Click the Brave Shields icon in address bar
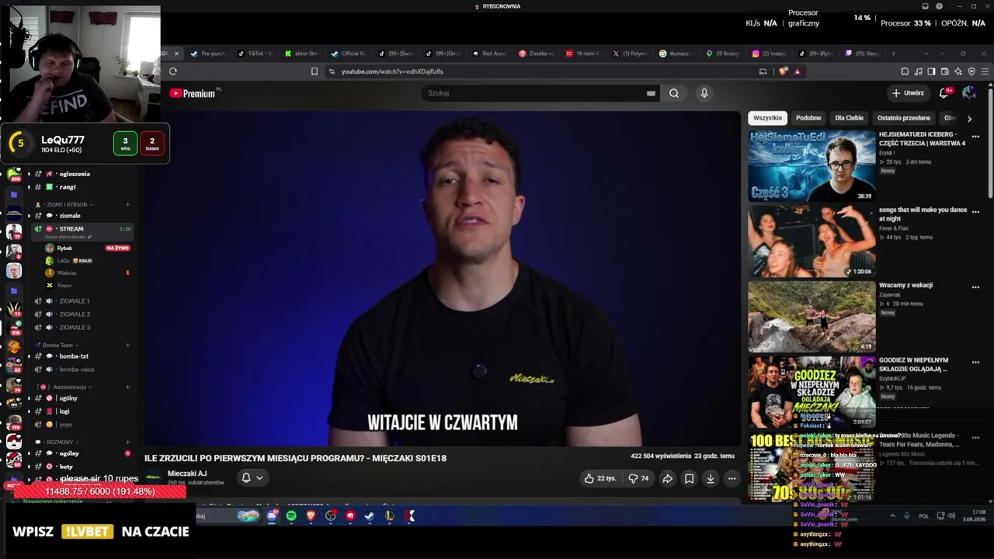The height and width of the screenshot is (559, 994). pos(783,71)
